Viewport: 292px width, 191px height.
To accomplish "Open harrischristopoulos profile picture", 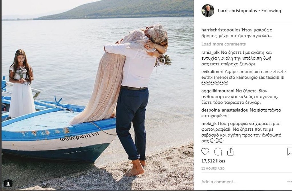I will point(208,11).
